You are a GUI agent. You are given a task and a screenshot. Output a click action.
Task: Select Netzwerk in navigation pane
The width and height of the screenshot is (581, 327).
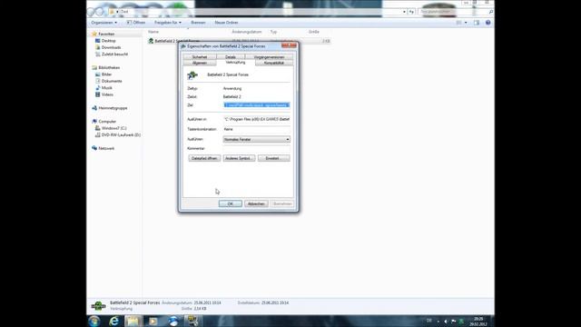(x=106, y=148)
